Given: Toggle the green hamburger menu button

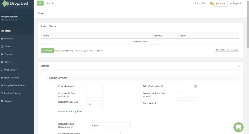Looking at the screenshot, I should [x=40, y=3].
